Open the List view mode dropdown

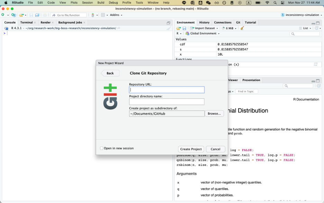pyautogui.click(x=305, y=28)
